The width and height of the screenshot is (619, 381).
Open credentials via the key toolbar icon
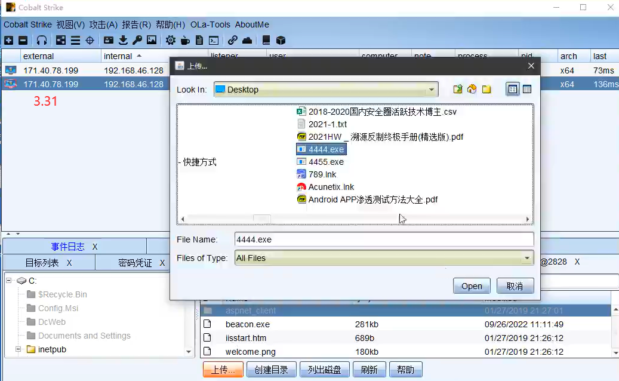click(137, 41)
